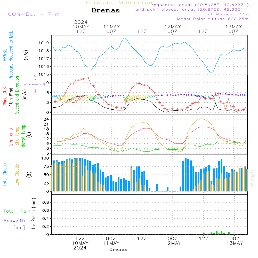Click the 'Speed and Direction' green label

click(x=17, y=95)
